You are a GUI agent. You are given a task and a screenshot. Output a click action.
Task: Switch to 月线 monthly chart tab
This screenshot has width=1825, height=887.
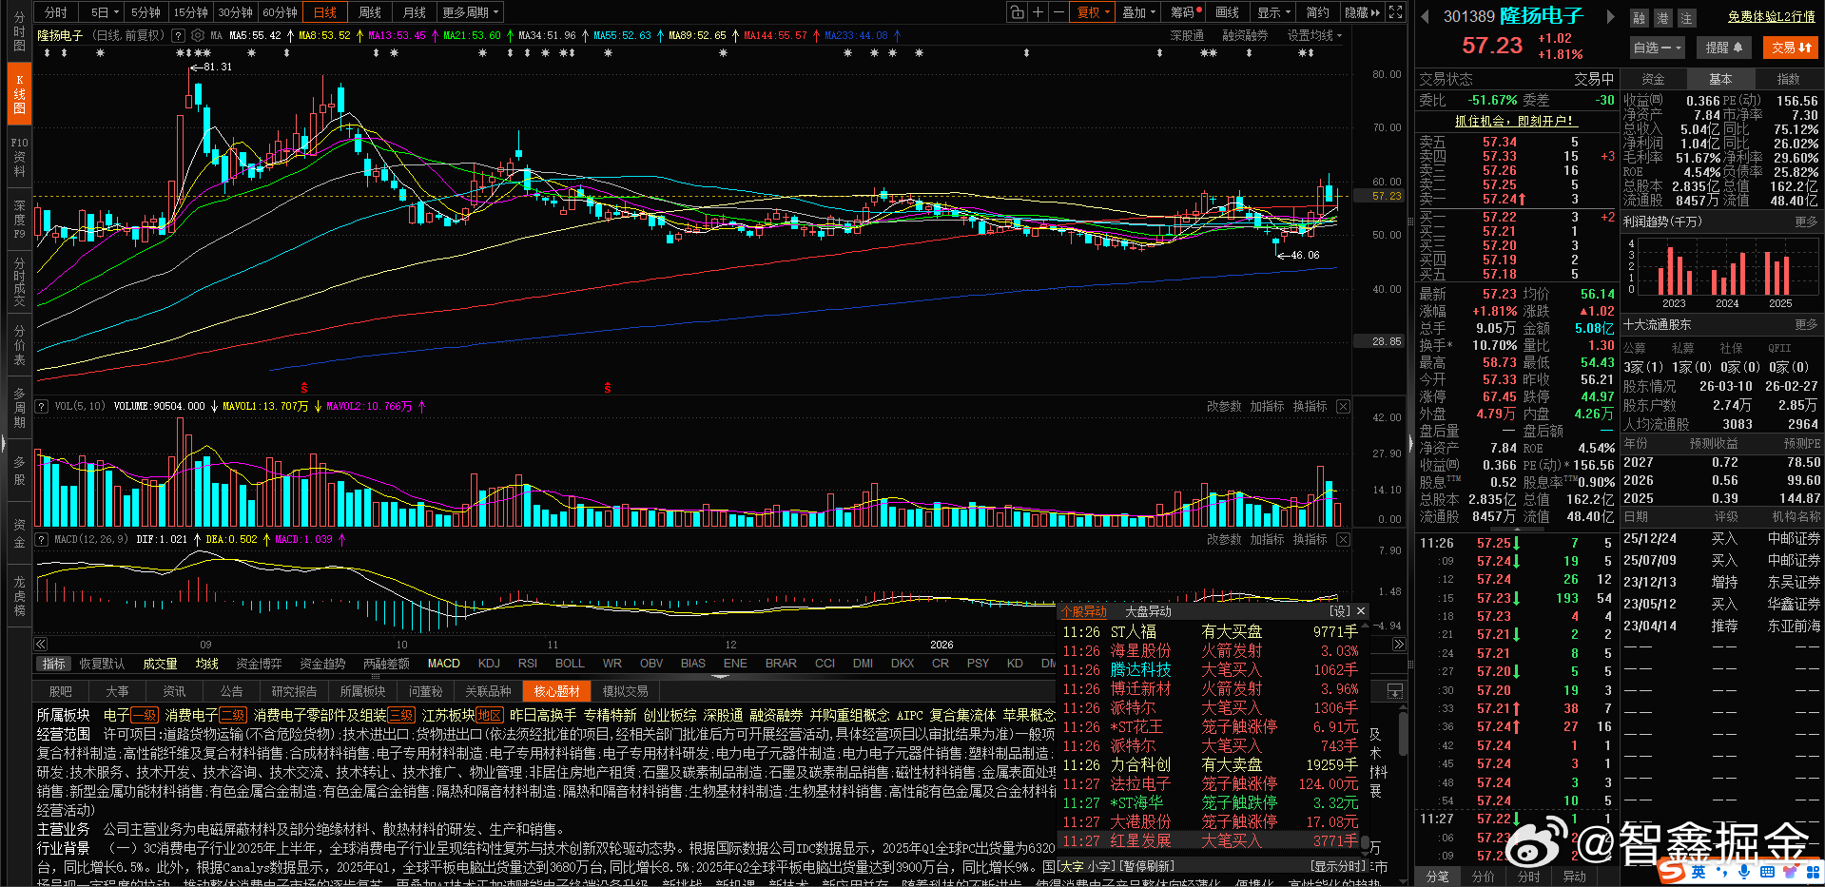pyautogui.click(x=415, y=12)
